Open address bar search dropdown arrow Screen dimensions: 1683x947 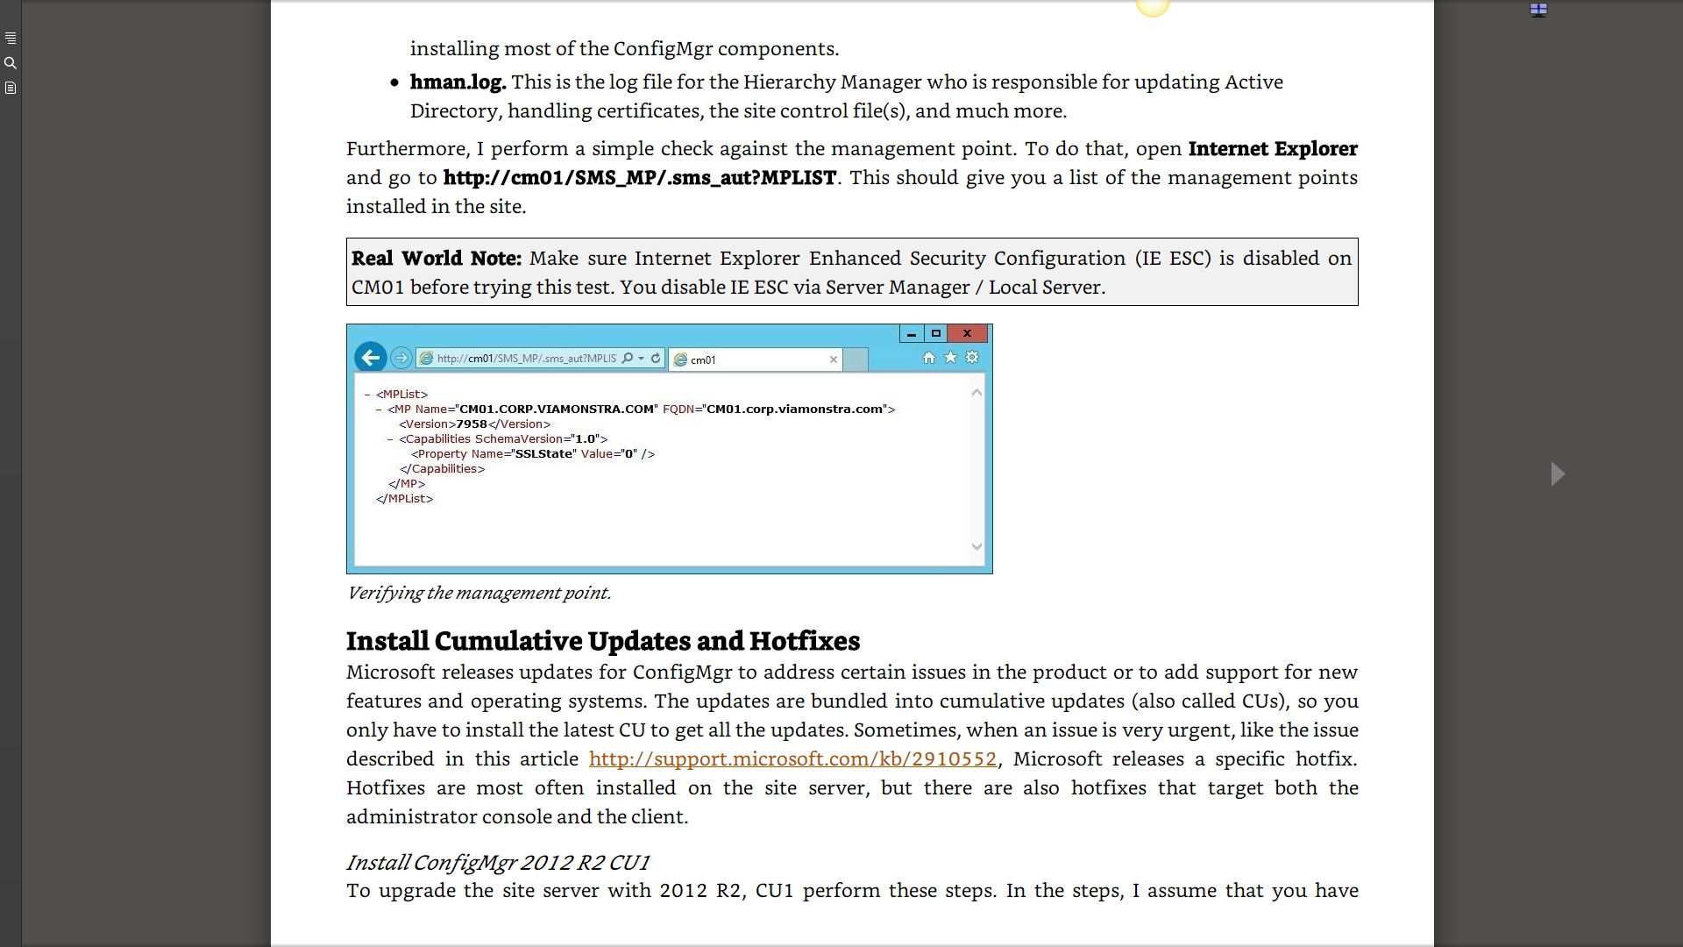(642, 359)
